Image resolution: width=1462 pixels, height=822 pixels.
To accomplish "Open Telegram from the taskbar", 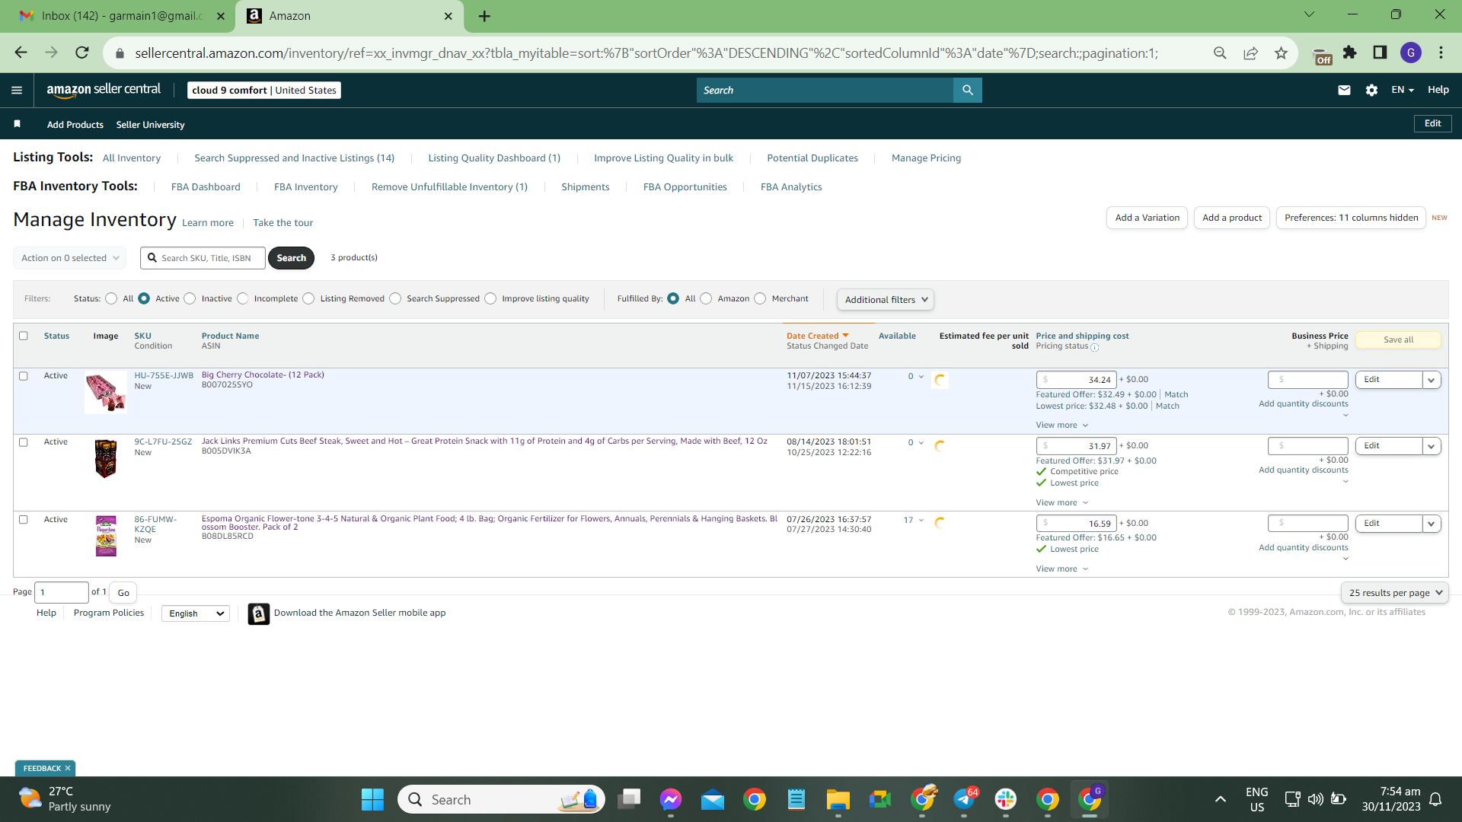I will (964, 799).
